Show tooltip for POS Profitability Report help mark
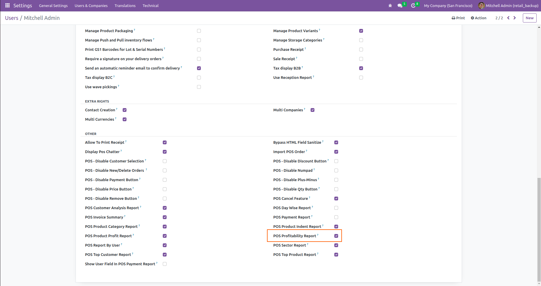 pyautogui.click(x=318, y=235)
